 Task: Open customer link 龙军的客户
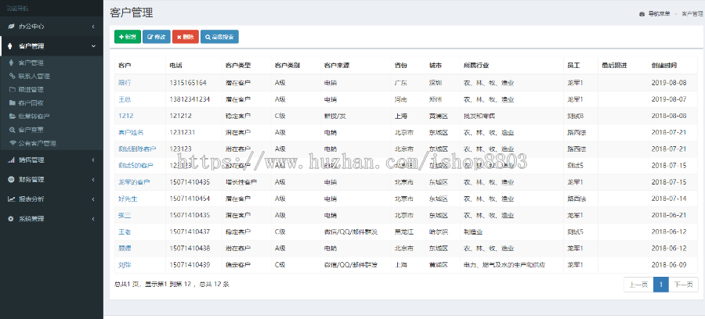134,182
